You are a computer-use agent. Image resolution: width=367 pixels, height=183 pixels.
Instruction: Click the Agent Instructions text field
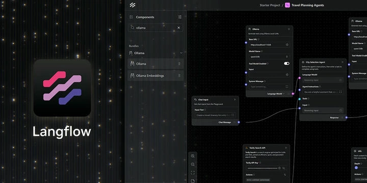pyautogui.click(x=323, y=91)
